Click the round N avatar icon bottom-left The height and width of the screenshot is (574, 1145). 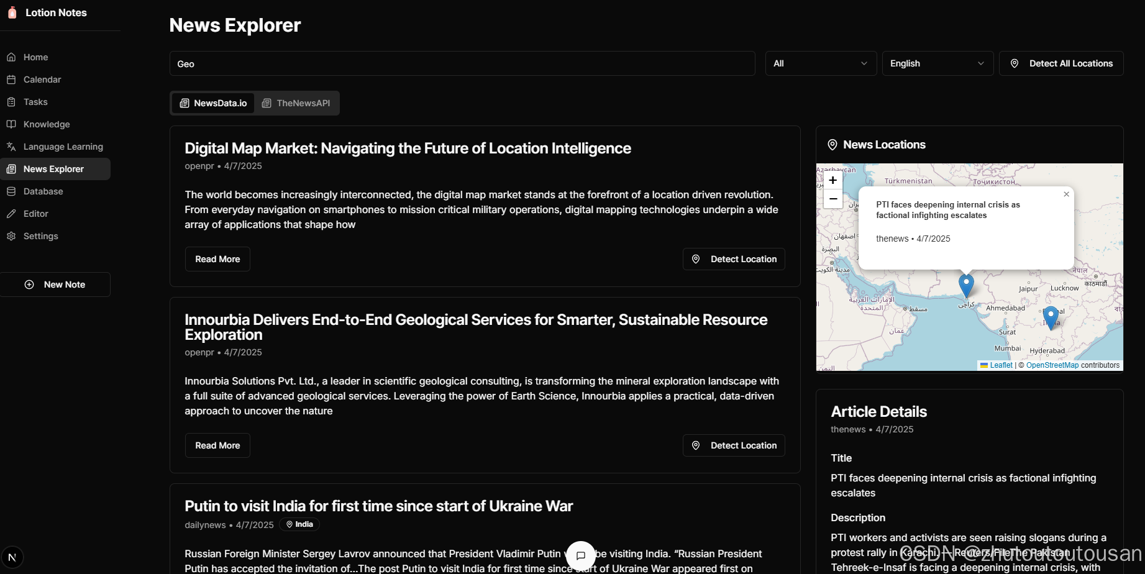pos(12,557)
